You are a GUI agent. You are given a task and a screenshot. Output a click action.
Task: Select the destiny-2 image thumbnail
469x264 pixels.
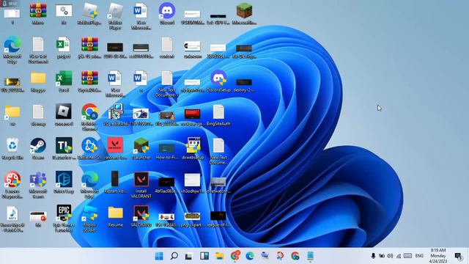click(x=244, y=82)
